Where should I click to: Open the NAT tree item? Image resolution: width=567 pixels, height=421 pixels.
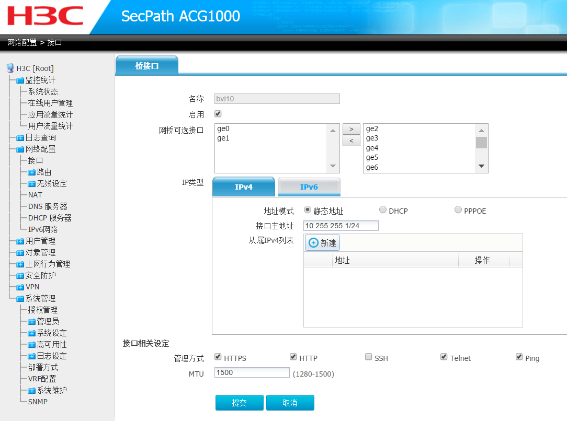coord(35,195)
